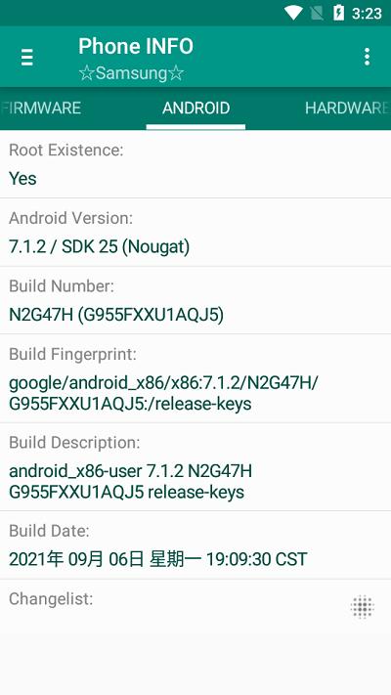The width and height of the screenshot is (391, 695).
Task: Switch to the HARDWARE tab
Action: coord(347,108)
